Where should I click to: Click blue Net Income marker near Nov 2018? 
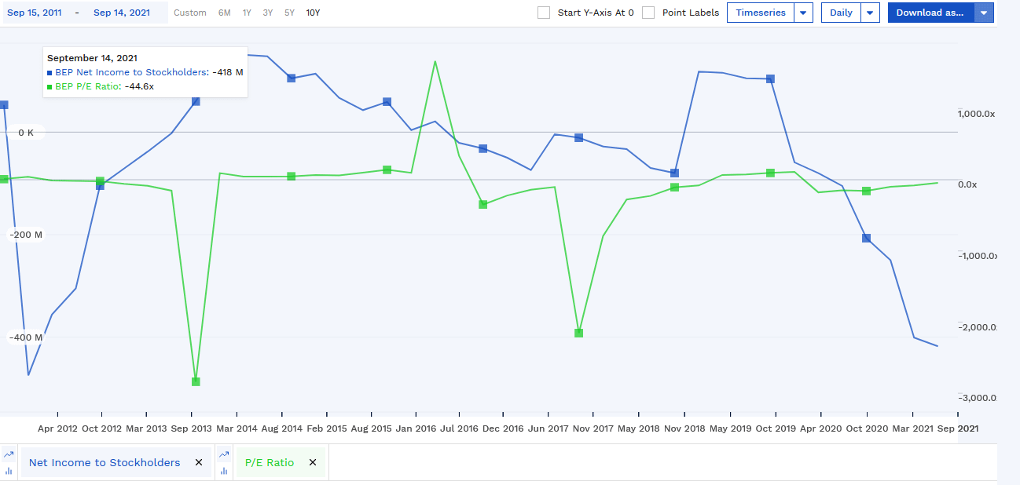674,173
